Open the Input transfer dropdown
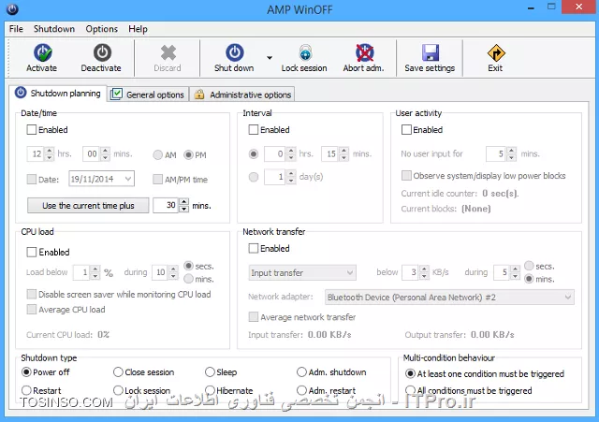The image size is (599, 422). (302, 272)
